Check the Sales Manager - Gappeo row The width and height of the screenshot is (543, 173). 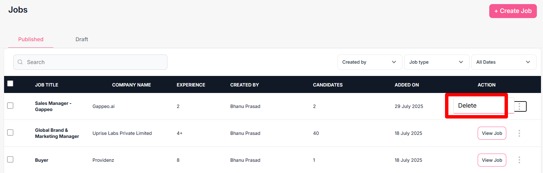[x=10, y=106]
